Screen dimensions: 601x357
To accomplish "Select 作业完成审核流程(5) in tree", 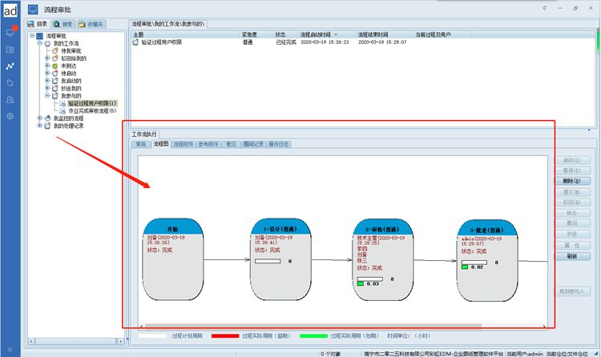I will [x=91, y=110].
